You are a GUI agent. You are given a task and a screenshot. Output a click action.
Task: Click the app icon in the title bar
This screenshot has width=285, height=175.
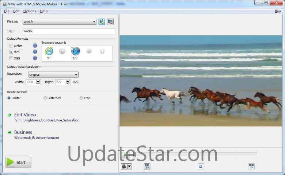pyautogui.click(x=4, y=4)
